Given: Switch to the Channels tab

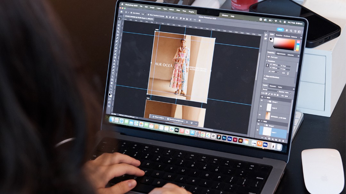Looking at the screenshot, I should 273,86.
